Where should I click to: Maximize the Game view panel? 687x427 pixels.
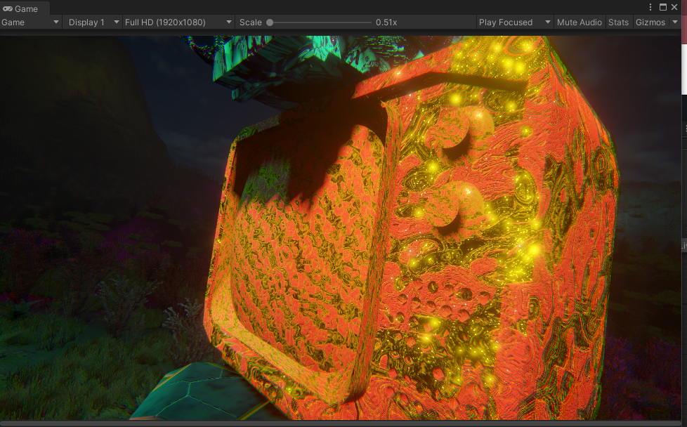(662, 7)
